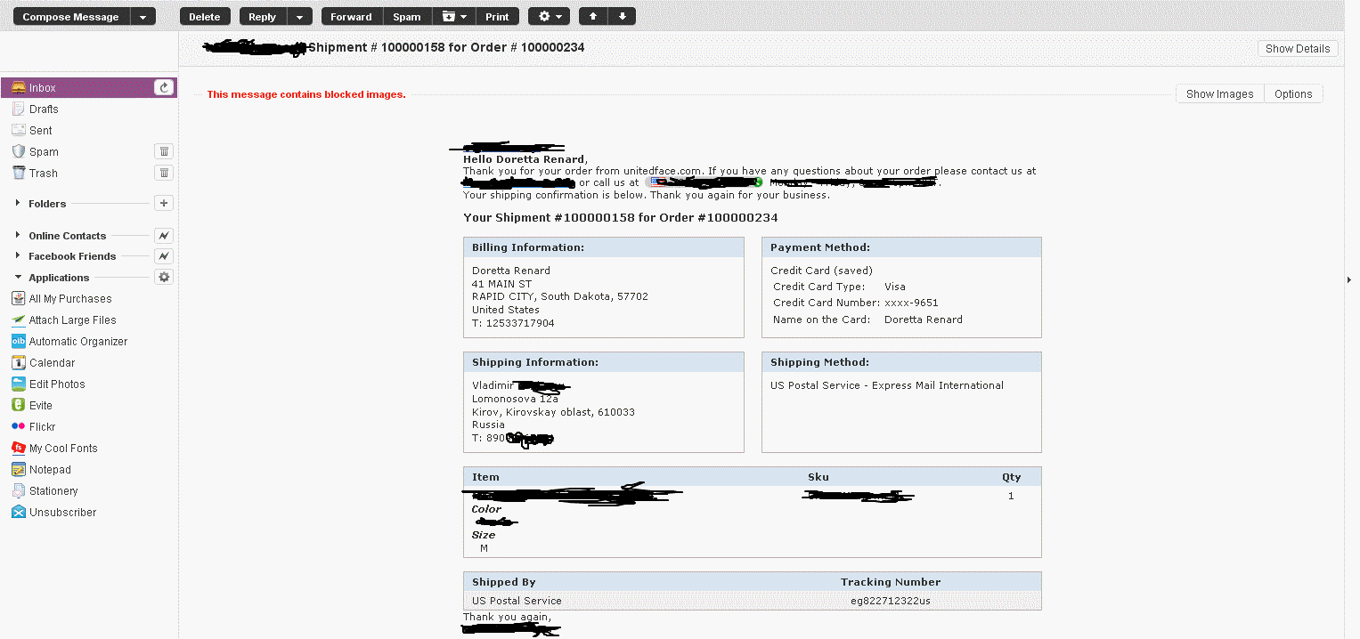Open Online Contacts status icon
Screen dimensions: 1360x639
pos(164,236)
